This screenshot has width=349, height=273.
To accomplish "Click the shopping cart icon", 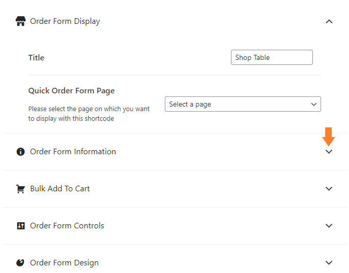I will (20, 189).
